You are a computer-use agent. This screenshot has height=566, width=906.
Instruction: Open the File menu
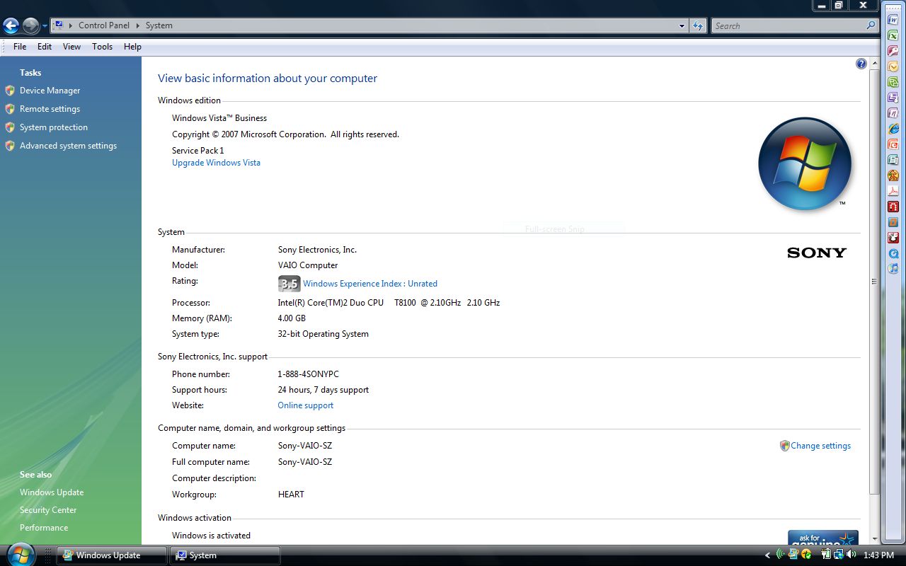point(20,47)
